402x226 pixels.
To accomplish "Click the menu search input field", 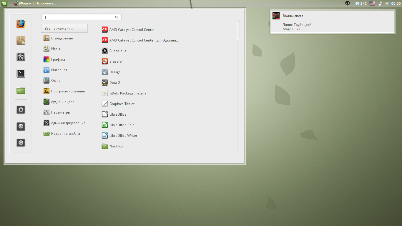I will 79,17.
